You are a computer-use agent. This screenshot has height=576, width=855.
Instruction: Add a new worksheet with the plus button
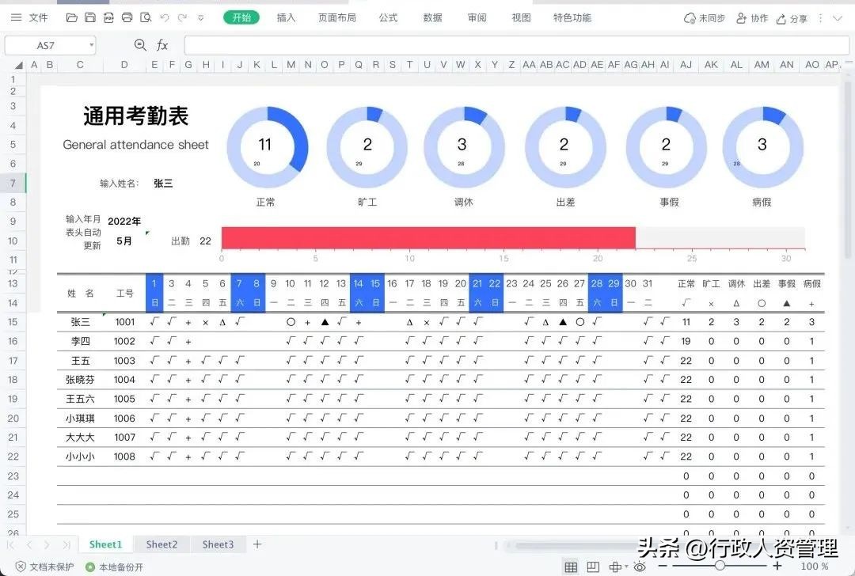click(x=257, y=544)
